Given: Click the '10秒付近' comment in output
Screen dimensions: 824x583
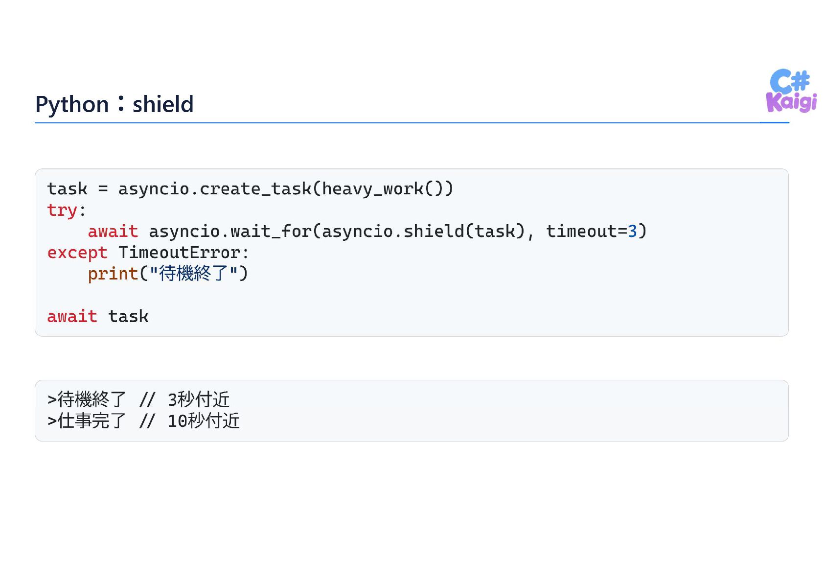Looking at the screenshot, I should pyautogui.click(x=204, y=420).
